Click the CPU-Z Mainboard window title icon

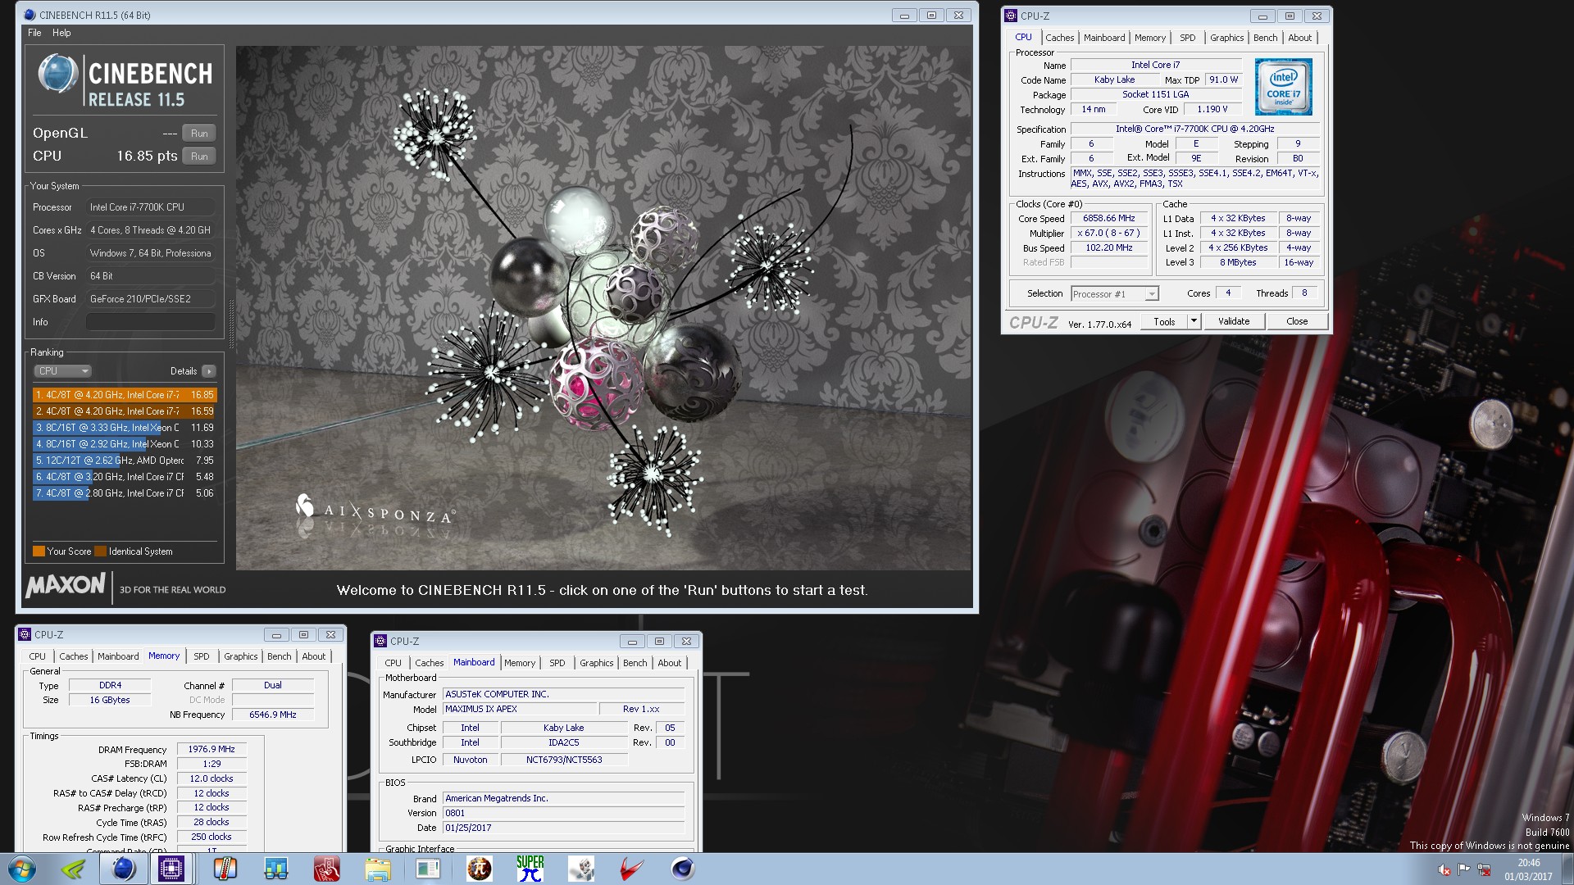point(380,641)
